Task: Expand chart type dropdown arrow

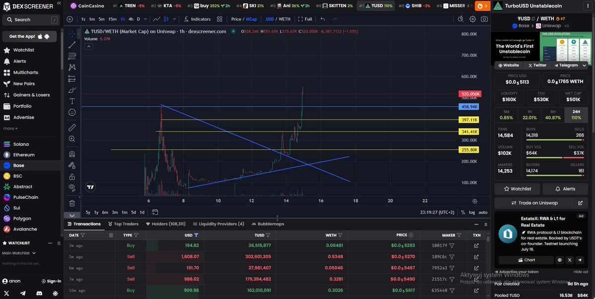Action: point(174,19)
